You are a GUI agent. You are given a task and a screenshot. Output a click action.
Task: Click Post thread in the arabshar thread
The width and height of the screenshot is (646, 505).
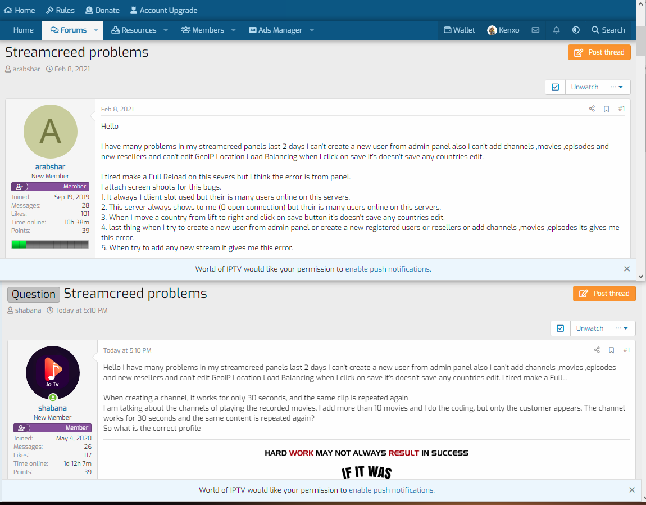(599, 52)
